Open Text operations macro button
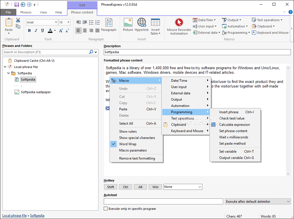This screenshot has height=219, width=294. (267, 20)
